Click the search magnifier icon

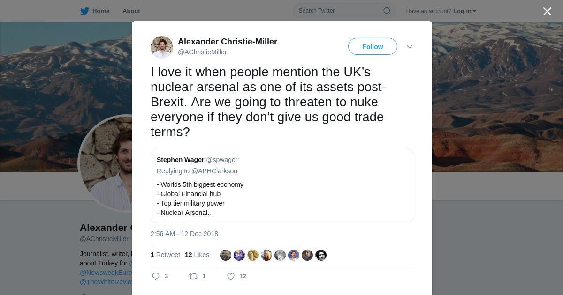387,11
